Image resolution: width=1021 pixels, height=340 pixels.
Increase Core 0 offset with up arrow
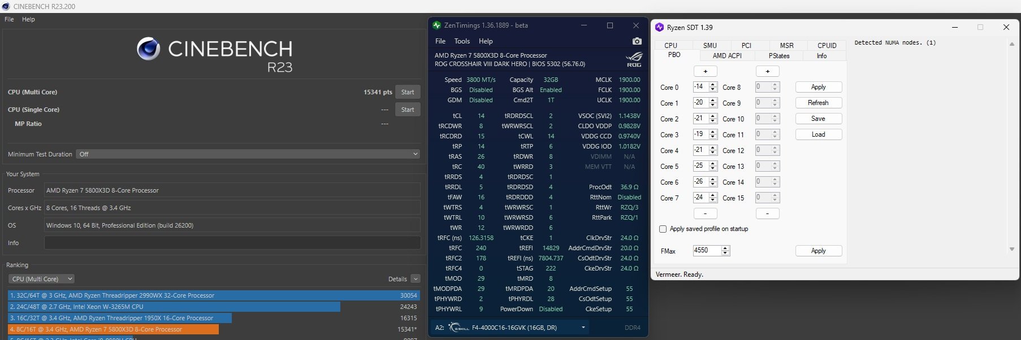coord(713,85)
